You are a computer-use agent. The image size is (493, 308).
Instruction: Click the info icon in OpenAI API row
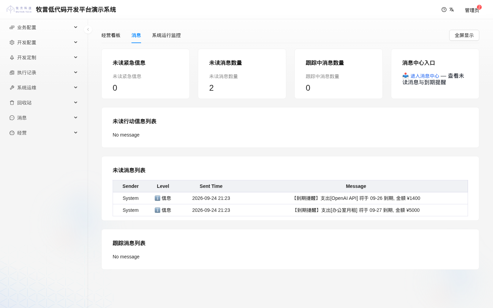tap(157, 198)
